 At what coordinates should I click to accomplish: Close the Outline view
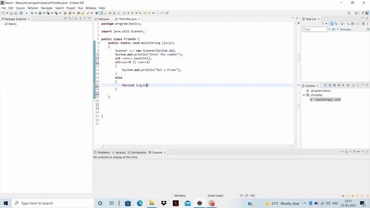[x=317, y=86]
